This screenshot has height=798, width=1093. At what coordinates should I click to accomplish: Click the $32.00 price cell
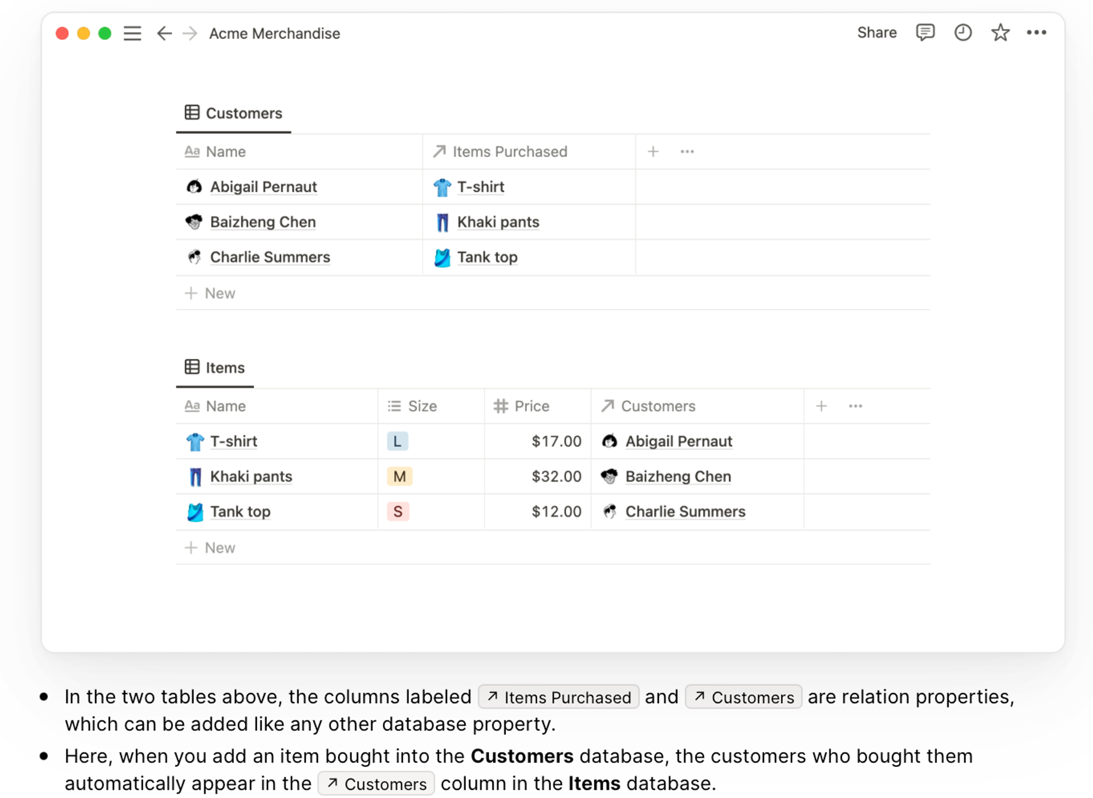(x=556, y=477)
